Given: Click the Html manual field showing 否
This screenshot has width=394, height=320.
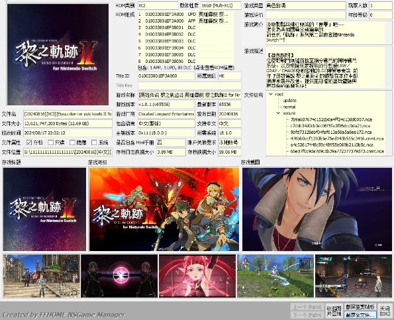Looking at the screenshot, I should tap(171, 142).
